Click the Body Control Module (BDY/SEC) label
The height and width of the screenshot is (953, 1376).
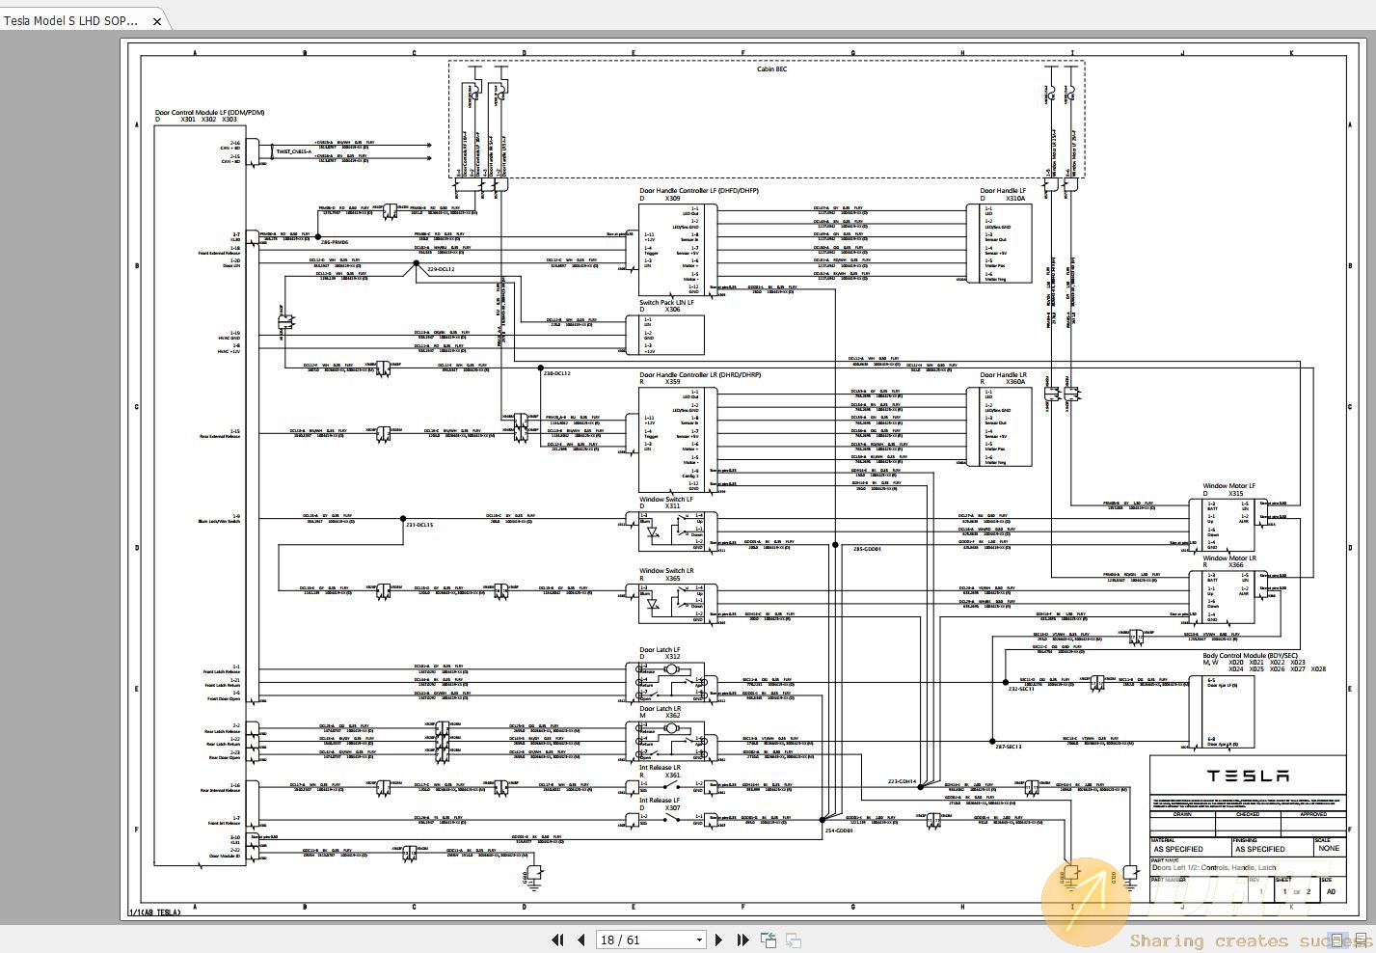[x=1251, y=656]
